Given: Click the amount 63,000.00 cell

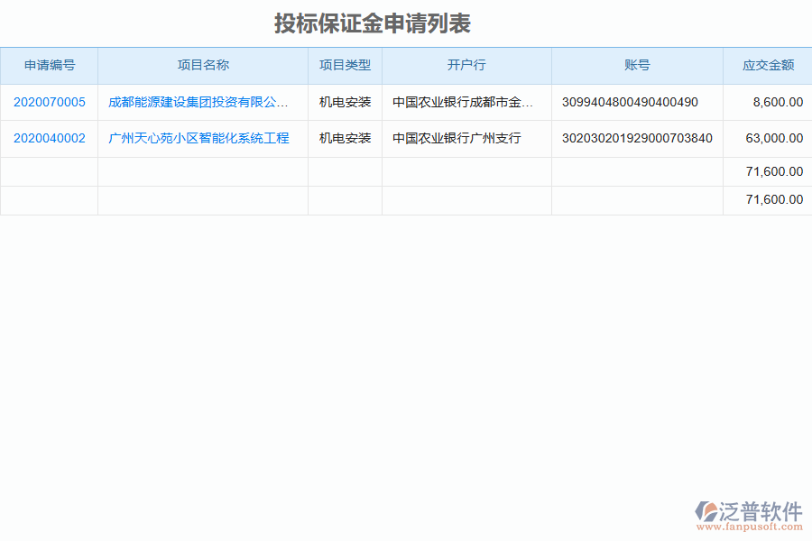Looking at the screenshot, I should 771,138.
